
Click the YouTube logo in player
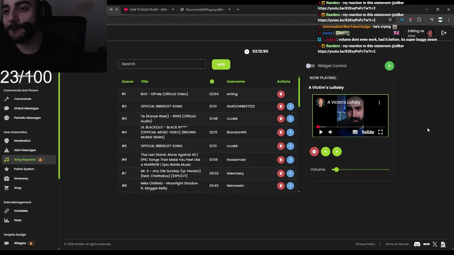point(368,132)
